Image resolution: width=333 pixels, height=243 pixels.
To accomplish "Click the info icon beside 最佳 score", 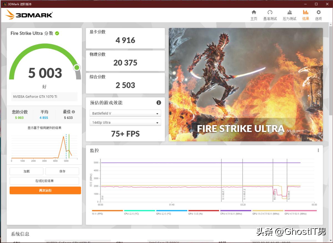I will (73, 111).
